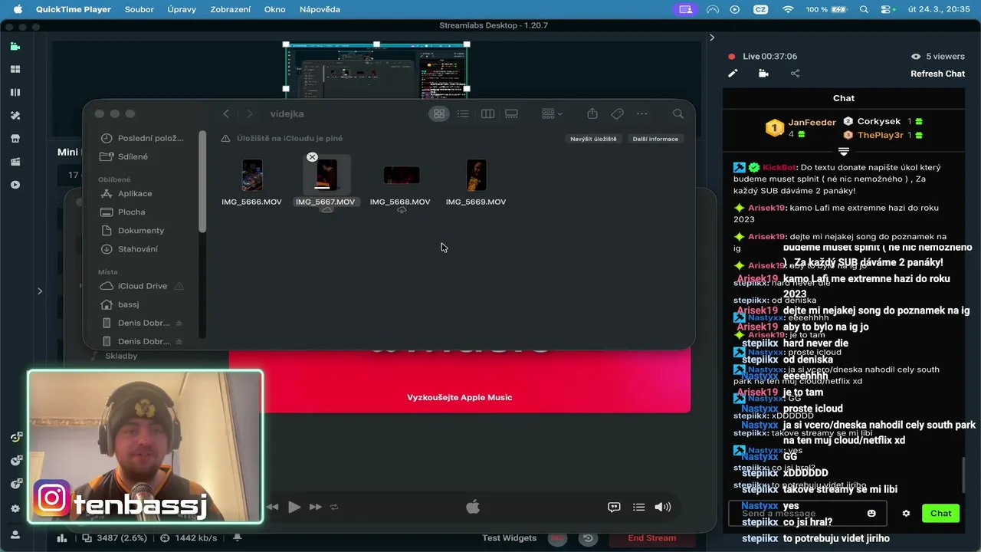Open the Nápověda menu
This screenshot has height=552, width=981.
(x=320, y=9)
